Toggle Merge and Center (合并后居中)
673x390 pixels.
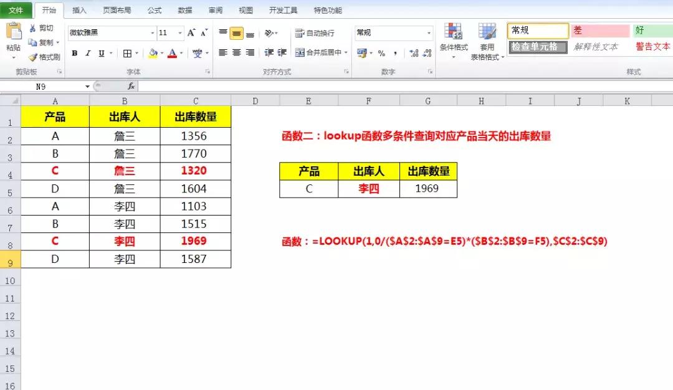(x=318, y=52)
